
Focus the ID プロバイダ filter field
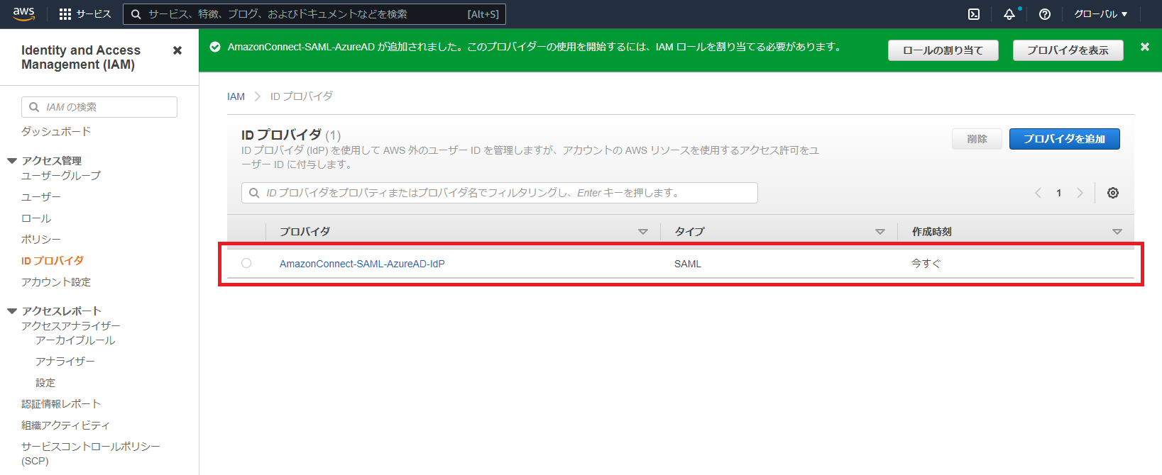coord(500,193)
